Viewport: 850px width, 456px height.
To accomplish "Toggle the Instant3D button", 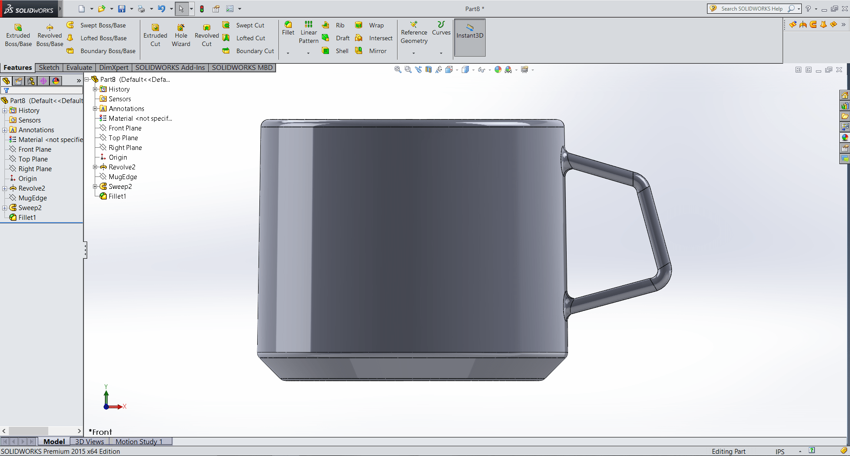I will pyautogui.click(x=470, y=38).
